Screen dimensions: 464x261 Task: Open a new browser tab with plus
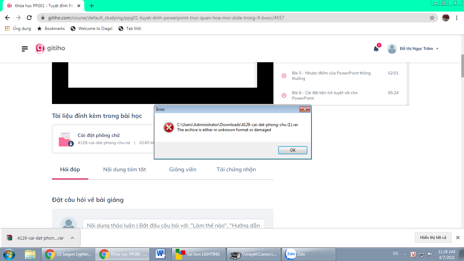(x=92, y=6)
